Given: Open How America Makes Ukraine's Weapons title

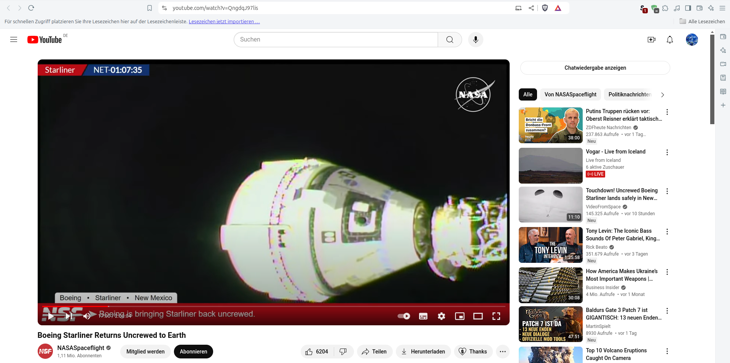Looking at the screenshot, I should [x=622, y=275].
